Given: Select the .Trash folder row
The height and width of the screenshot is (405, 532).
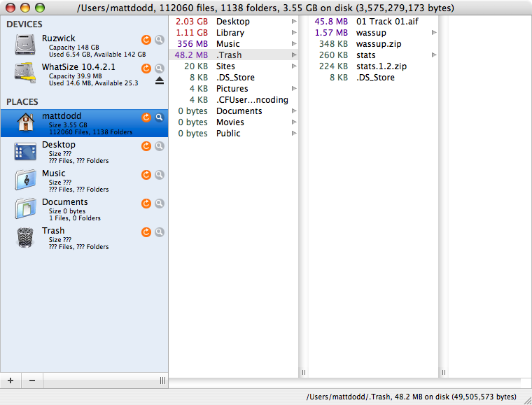Looking at the screenshot, I should point(233,55).
